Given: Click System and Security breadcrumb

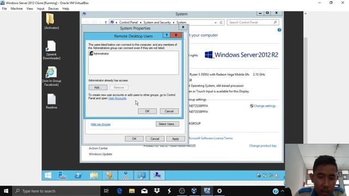Looking at the screenshot, I should point(157,22).
